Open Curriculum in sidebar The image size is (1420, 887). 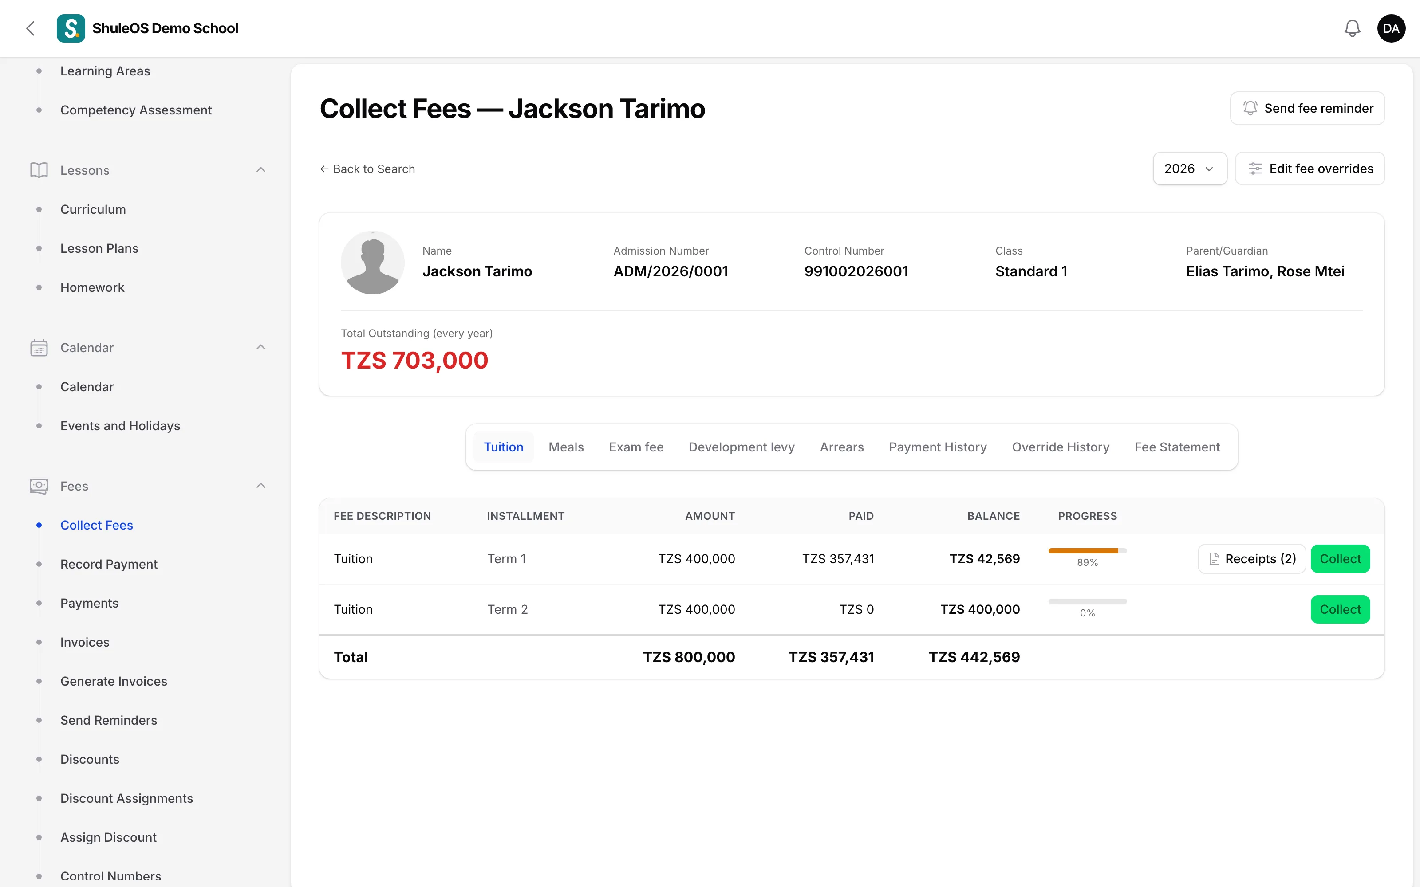(93, 209)
